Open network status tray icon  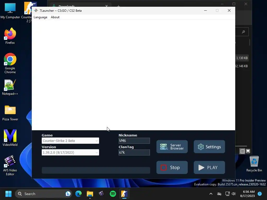click(x=227, y=194)
